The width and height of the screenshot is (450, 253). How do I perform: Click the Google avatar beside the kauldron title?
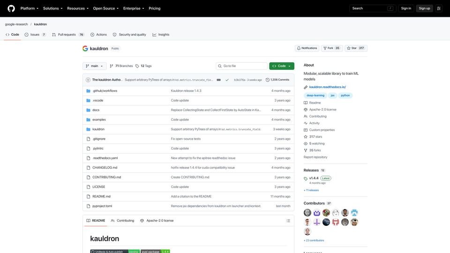[x=85, y=48]
